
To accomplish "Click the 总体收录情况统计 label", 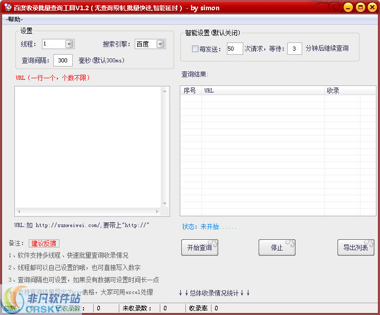I will [x=214, y=293].
